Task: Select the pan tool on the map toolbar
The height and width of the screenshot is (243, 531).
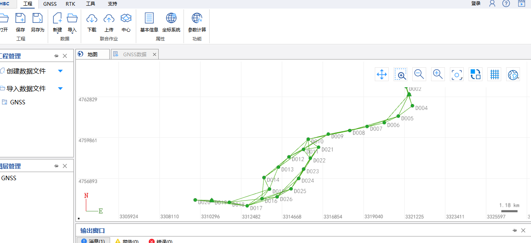Action: [382, 74]
